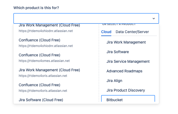Switch to the Cloud tab

click(106, 32)
